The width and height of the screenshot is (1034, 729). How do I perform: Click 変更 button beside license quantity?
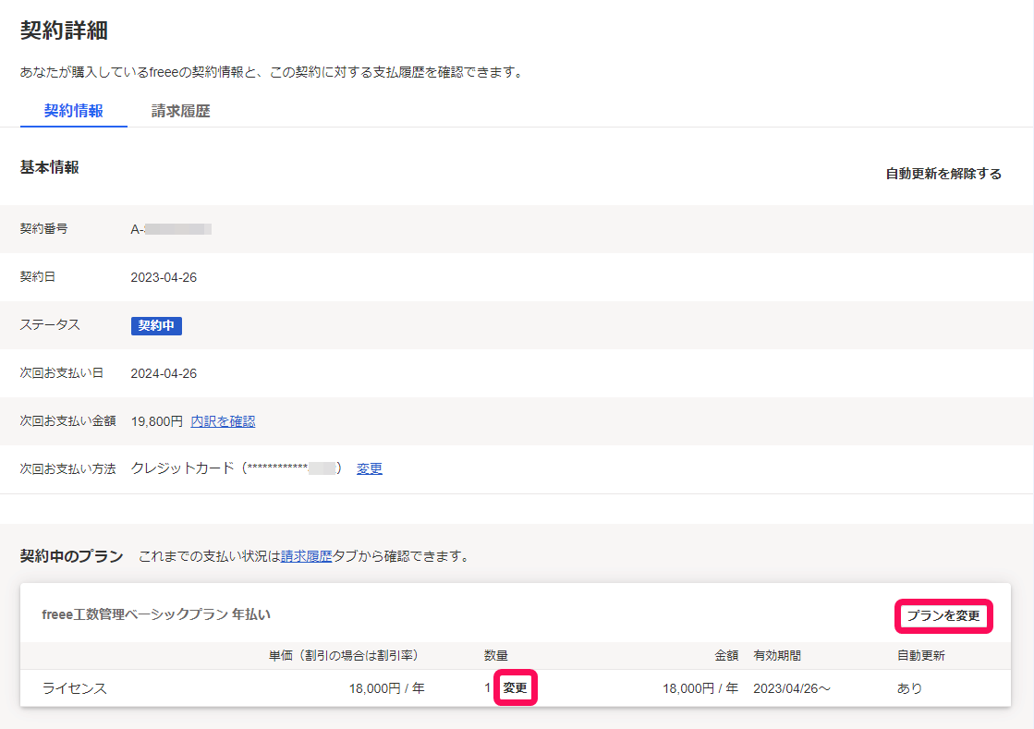pyautogui.click(x=515, y=688)
